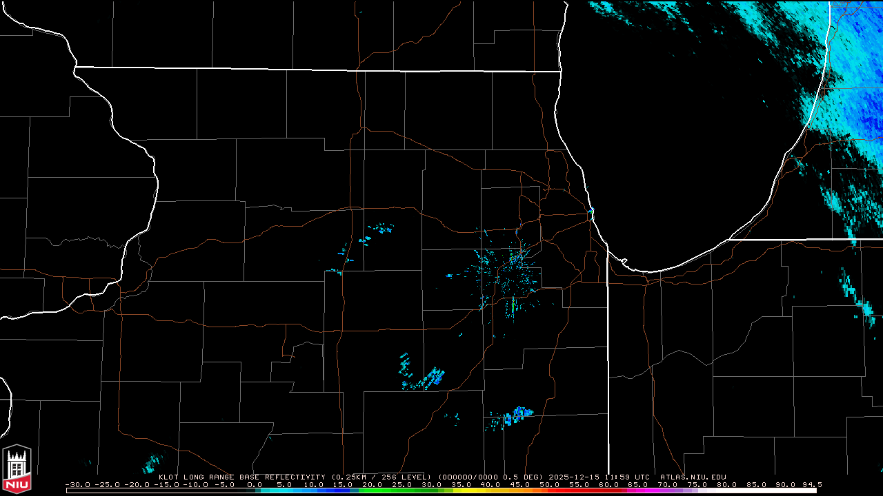Screen dimensions: 883x496
Task: Click the brightest blue echo cluster south of radar
Action: click(517, 415)
